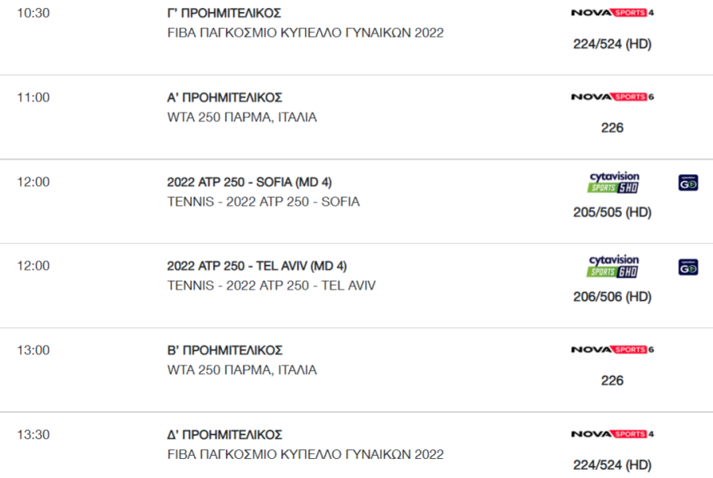Image resolution: width=713 pixels, height=478 pixels.
Task: Click Nova Sports 4 logo at 13:30 row
Action: [x=612, y=434]
